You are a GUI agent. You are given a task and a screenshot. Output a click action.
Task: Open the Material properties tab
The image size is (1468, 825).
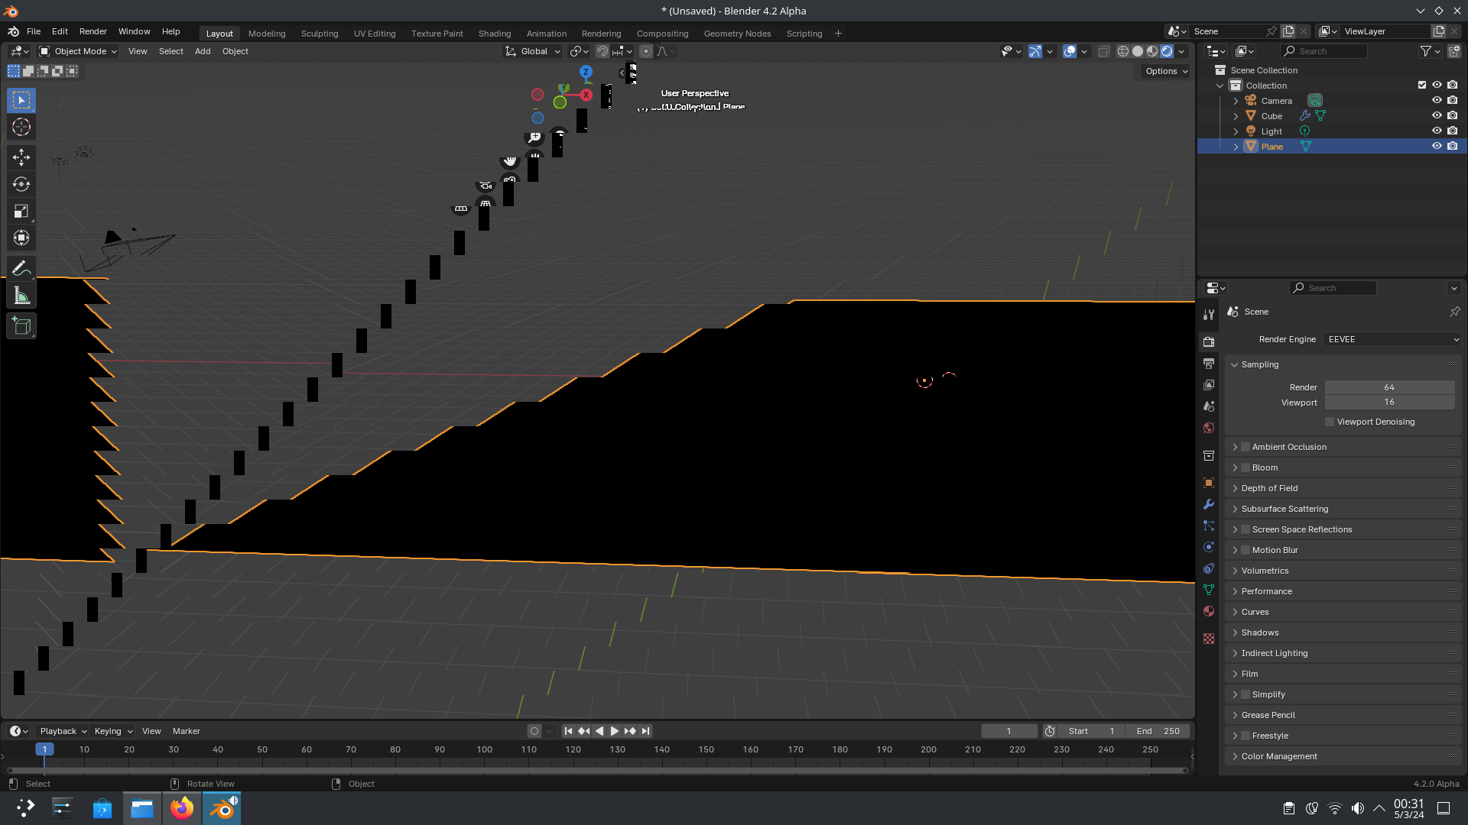(x=1209, y=611)
